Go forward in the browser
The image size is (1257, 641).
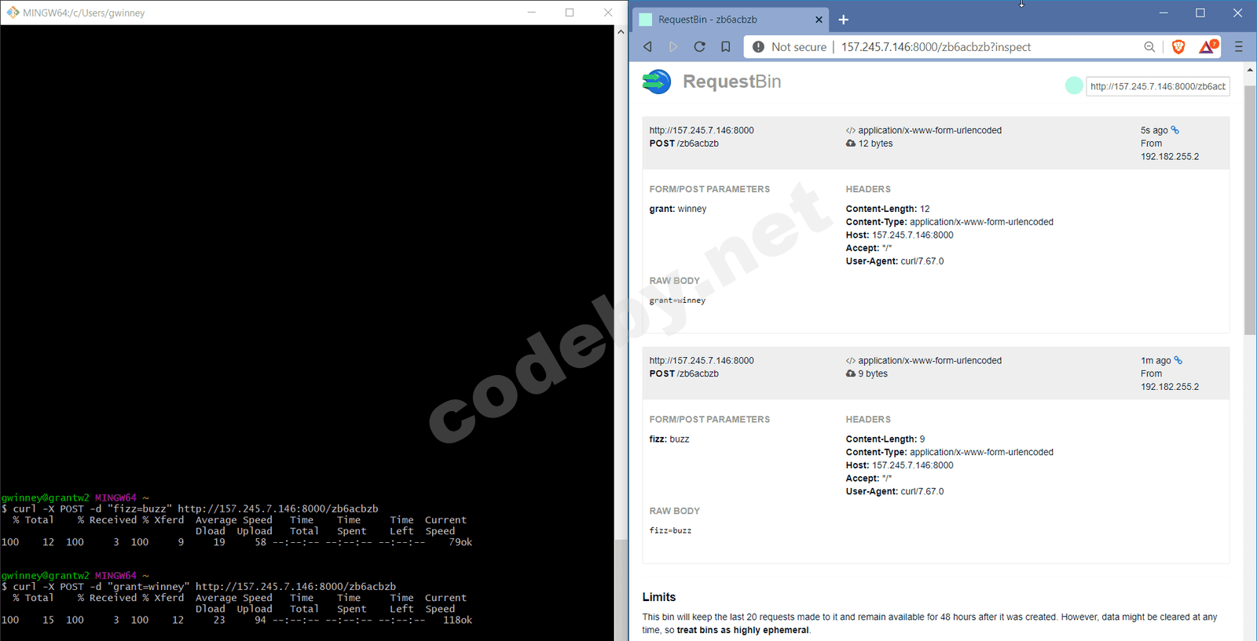tap(673, 47)
